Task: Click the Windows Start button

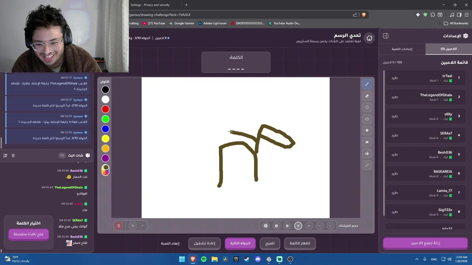Action: (x=182, y=259)
